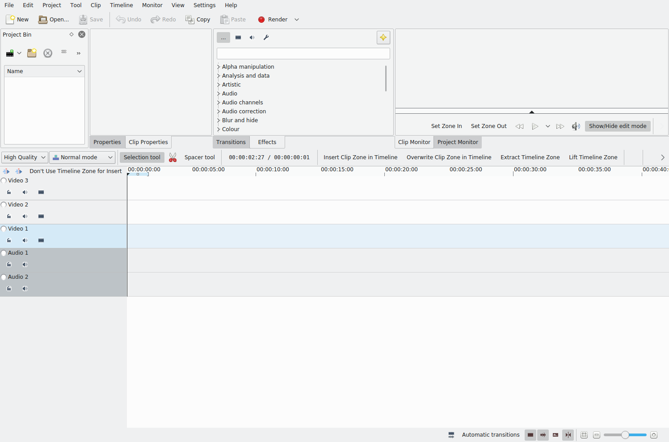Click Insert Clip Zone in Timeline
669x442 pixels.
click(361, 157)
